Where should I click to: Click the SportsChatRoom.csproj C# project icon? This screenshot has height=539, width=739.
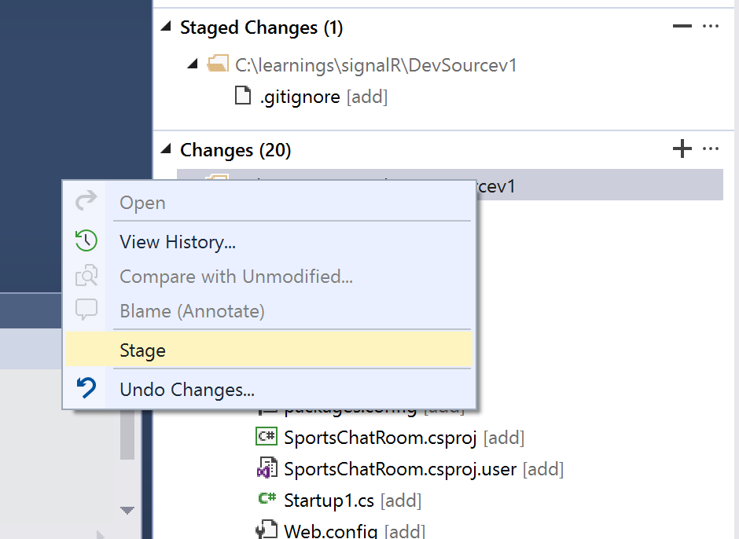pos(267,437)
